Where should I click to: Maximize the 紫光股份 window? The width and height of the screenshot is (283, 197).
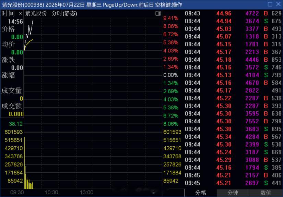[x=270, y=4]
